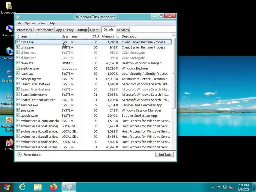Open File Explorer from the taskbar
Screen dimensions: 256x192
click(x=38, y=187)
